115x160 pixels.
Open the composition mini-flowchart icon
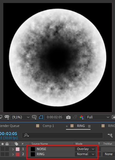[110, 135]
